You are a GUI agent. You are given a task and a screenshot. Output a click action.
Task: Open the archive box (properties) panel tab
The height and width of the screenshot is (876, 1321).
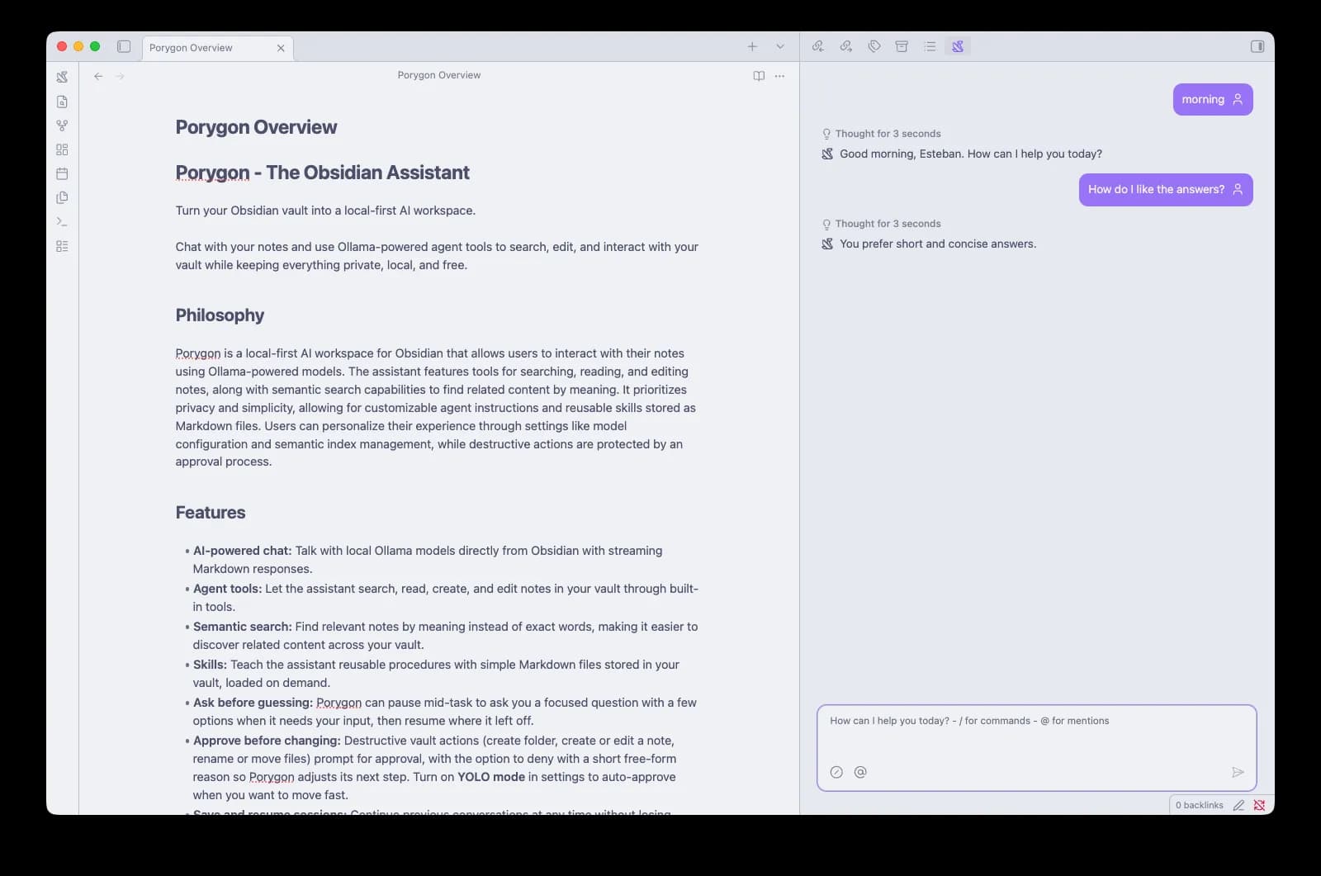(x=902, y=46)
